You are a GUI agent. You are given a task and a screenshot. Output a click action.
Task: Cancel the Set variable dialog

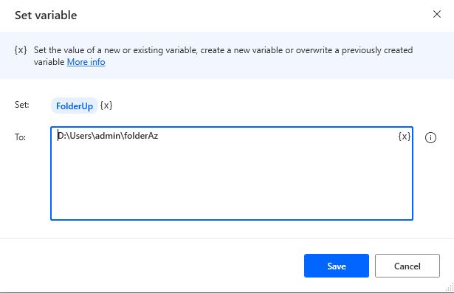click(407, 266)
